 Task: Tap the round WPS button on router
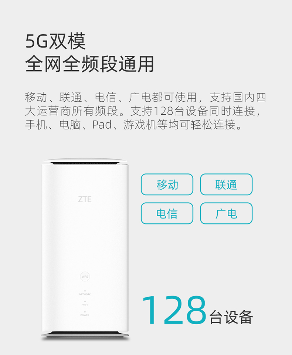[x=85, y=277]
